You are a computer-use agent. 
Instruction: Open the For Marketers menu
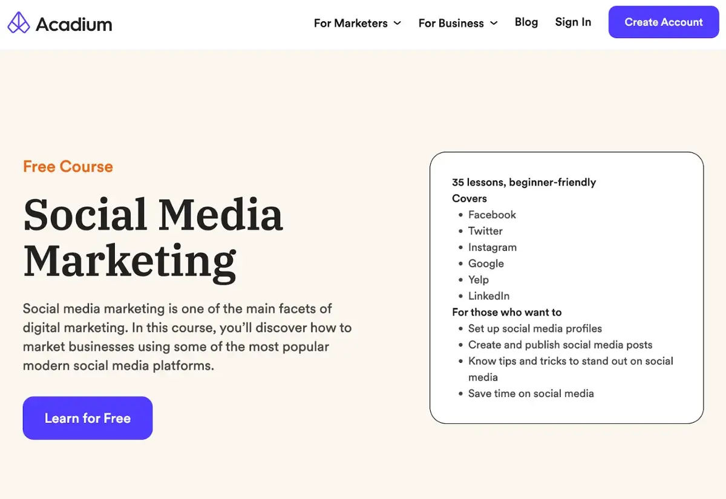coord(350,23)
